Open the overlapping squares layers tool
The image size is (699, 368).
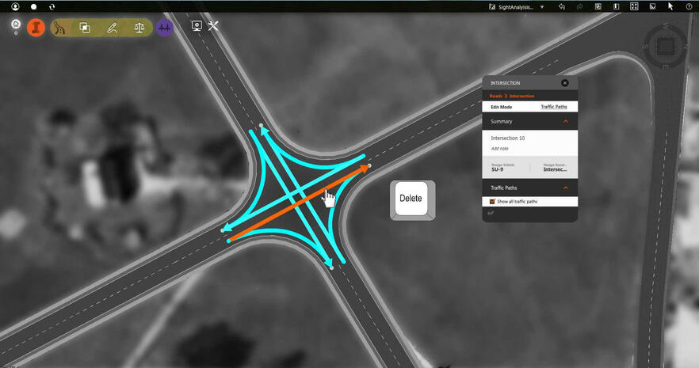[85, 27]
